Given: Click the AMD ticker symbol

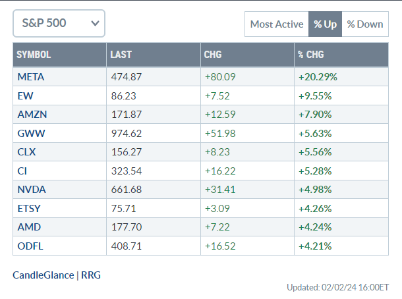Looking at the screenshot, I should point(28,228).
